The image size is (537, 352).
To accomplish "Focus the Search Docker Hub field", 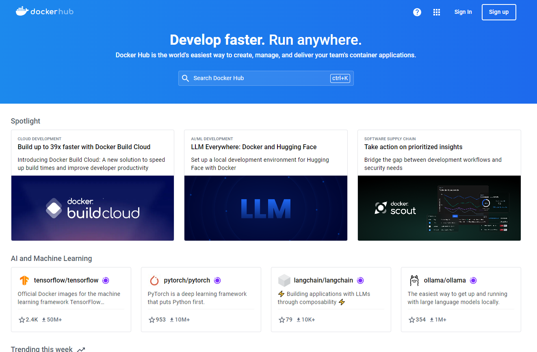I will tap(266, 78).
